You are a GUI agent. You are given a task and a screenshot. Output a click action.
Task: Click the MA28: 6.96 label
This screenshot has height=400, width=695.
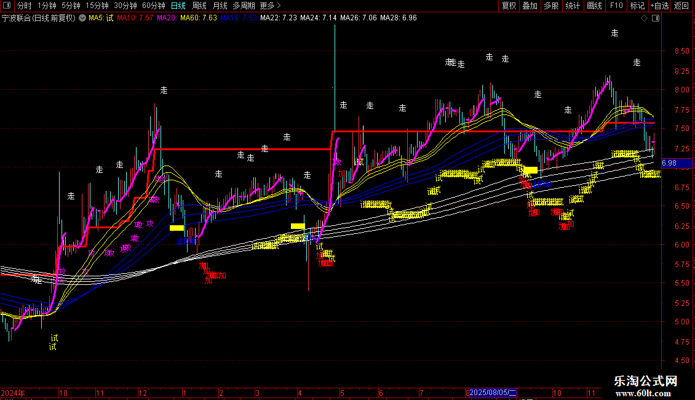(x=399, y=18)
